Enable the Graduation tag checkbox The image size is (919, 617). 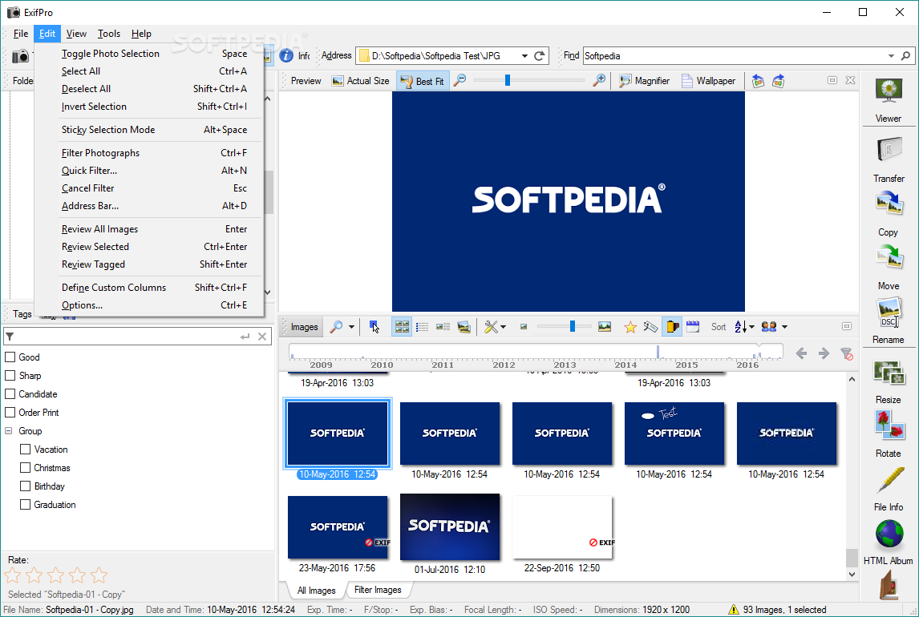25,504
